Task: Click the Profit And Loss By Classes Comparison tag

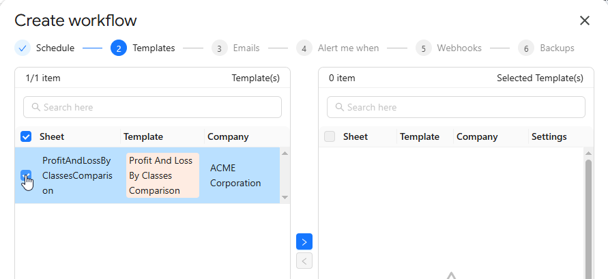Action: pyautogui.click(x=162, y=175)
